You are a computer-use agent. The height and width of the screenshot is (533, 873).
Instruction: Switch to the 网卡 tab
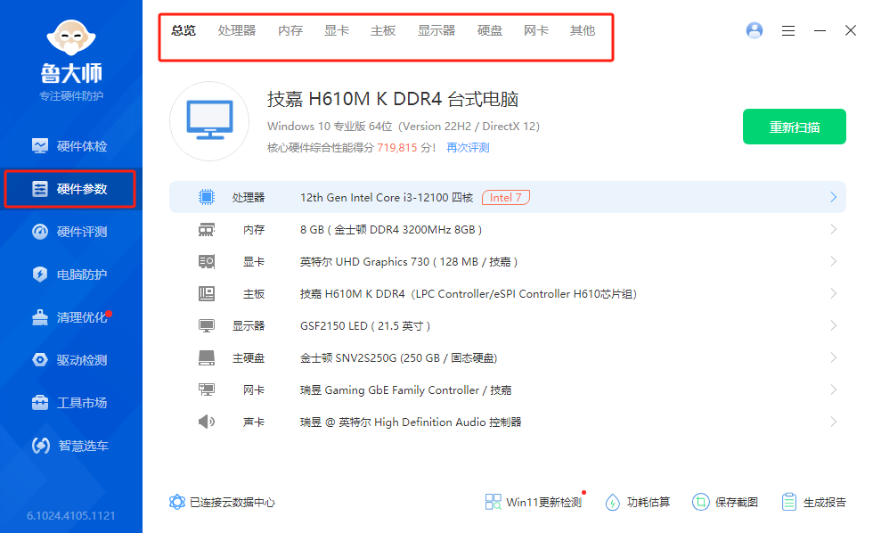[x=536, y=30]
